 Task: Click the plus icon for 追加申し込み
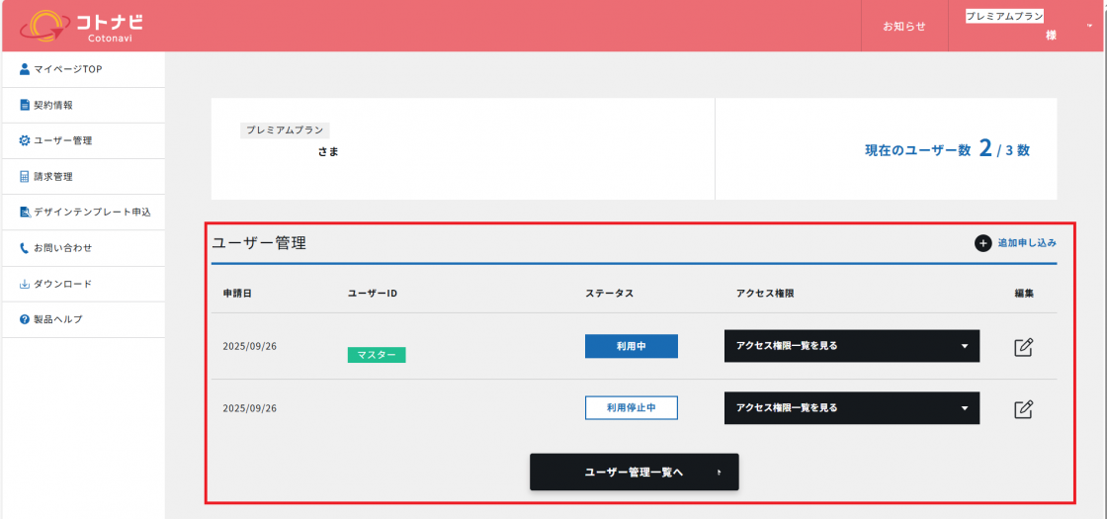tap(982, 243)
